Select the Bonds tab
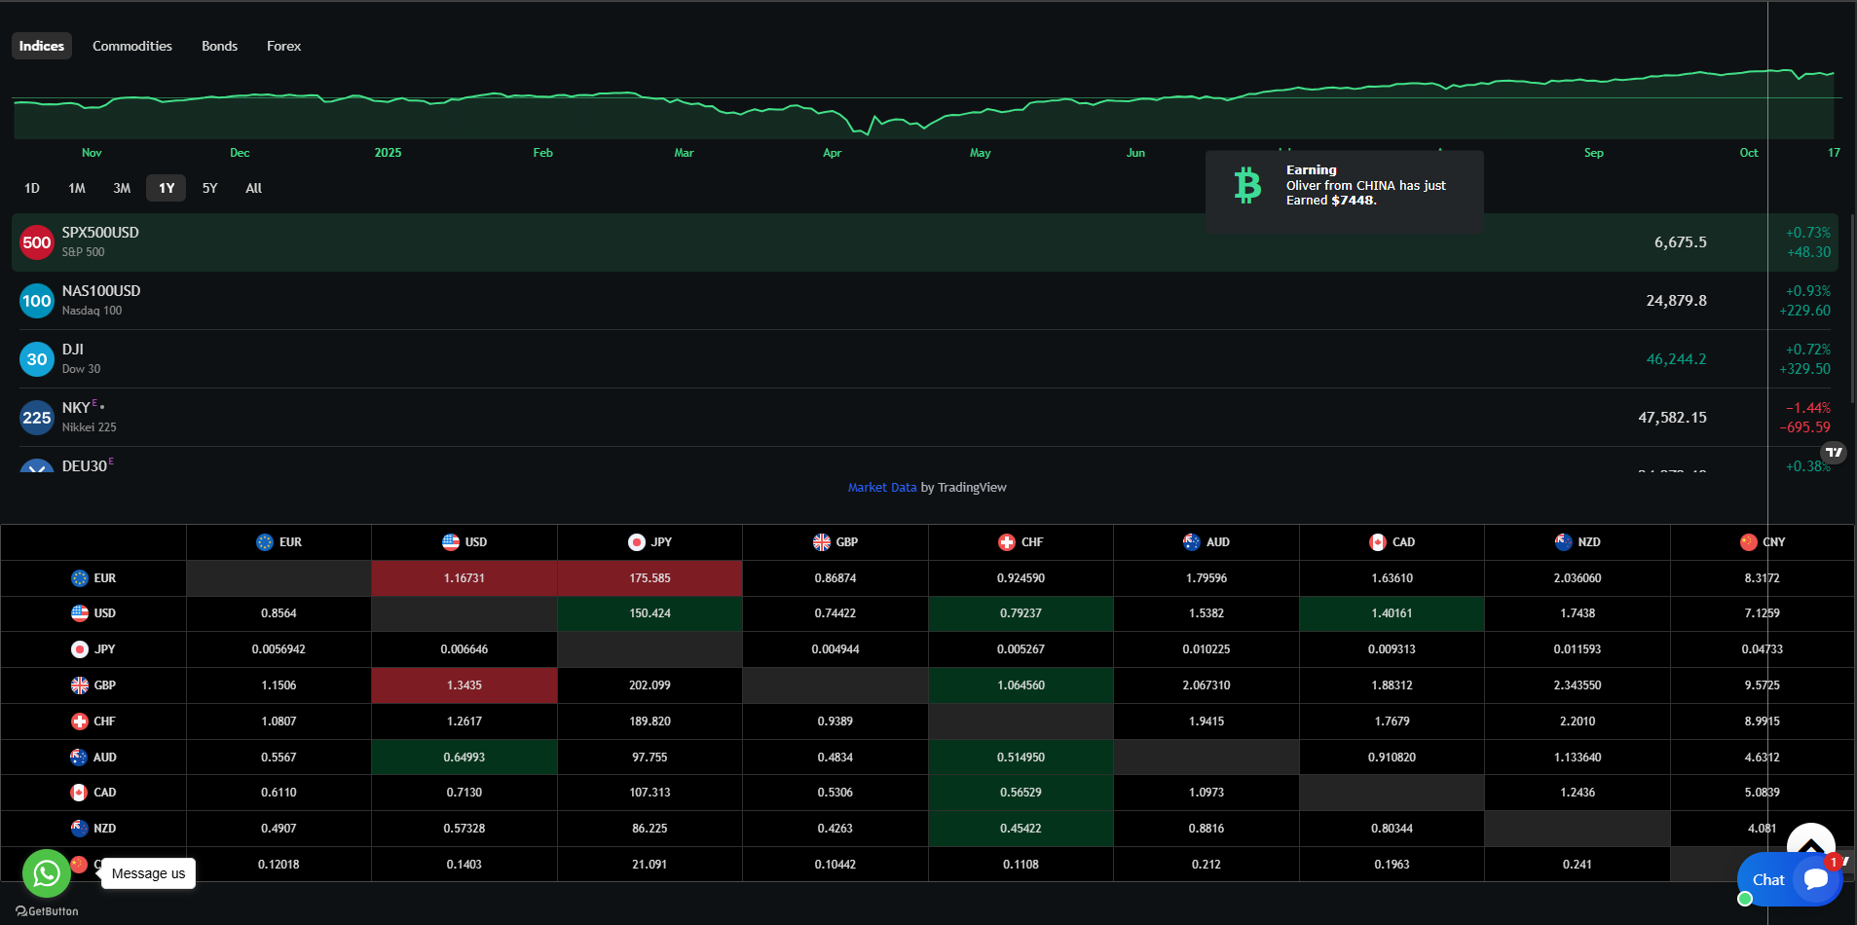Image resolution: width=1857 pixels, height=925 pixels. 219,46
